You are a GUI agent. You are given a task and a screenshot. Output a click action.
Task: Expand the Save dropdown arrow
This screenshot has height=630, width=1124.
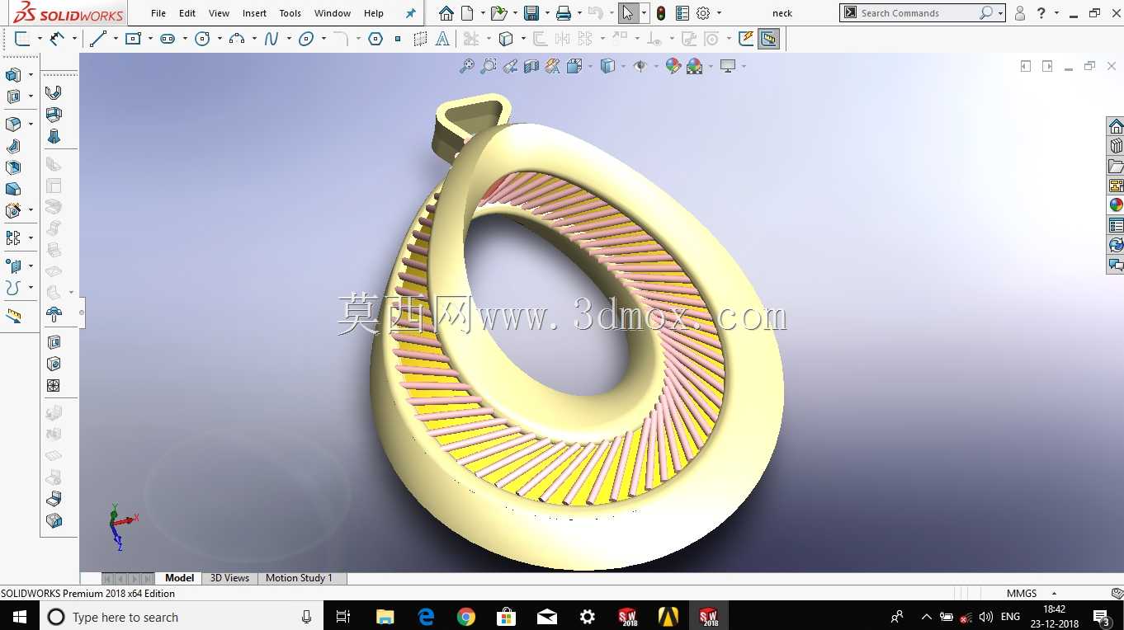(x=546, y=13)
